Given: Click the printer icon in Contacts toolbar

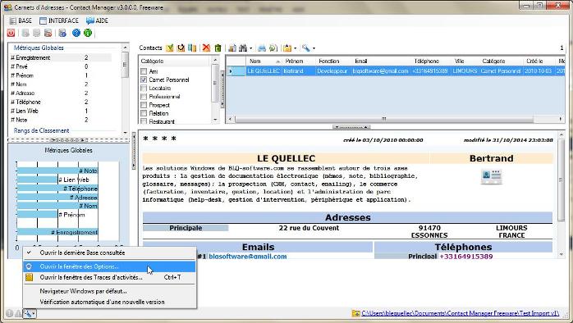Looking at the screenshot, I should 262,48.
